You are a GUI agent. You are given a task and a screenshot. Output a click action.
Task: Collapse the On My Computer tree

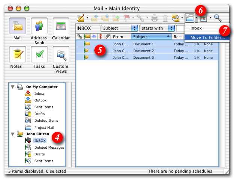point(13,87)
